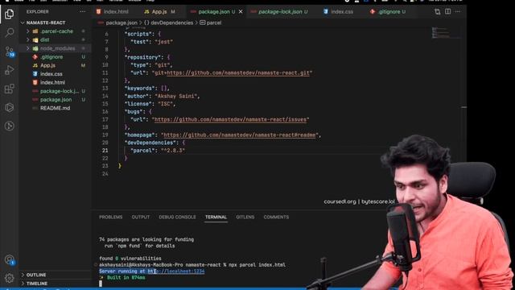Open the COMMENTS panel tab
Viewport: 515px width, 290px height.
tap(276, 217)
